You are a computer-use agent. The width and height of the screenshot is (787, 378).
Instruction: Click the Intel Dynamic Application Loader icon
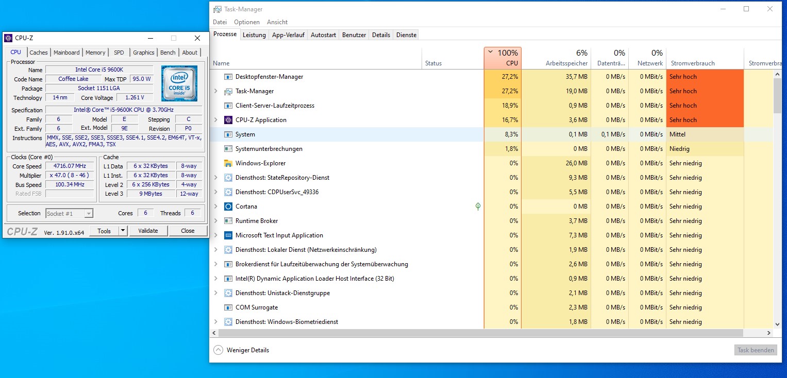(228, 279)
